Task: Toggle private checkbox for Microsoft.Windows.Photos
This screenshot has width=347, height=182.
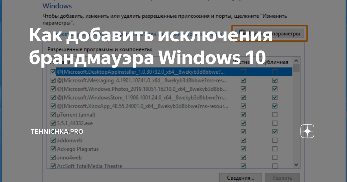Action: tap(243, 89)
